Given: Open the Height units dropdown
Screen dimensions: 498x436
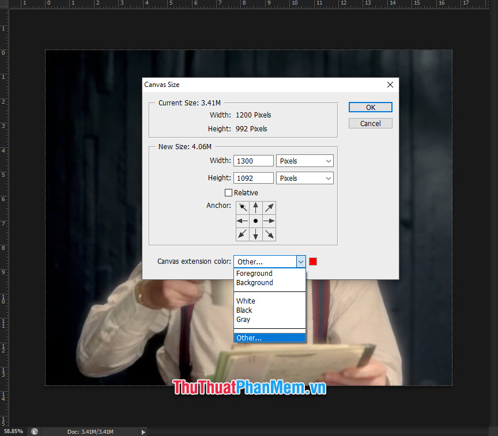Looking at the screenshot, I should [x=304, y=178].
